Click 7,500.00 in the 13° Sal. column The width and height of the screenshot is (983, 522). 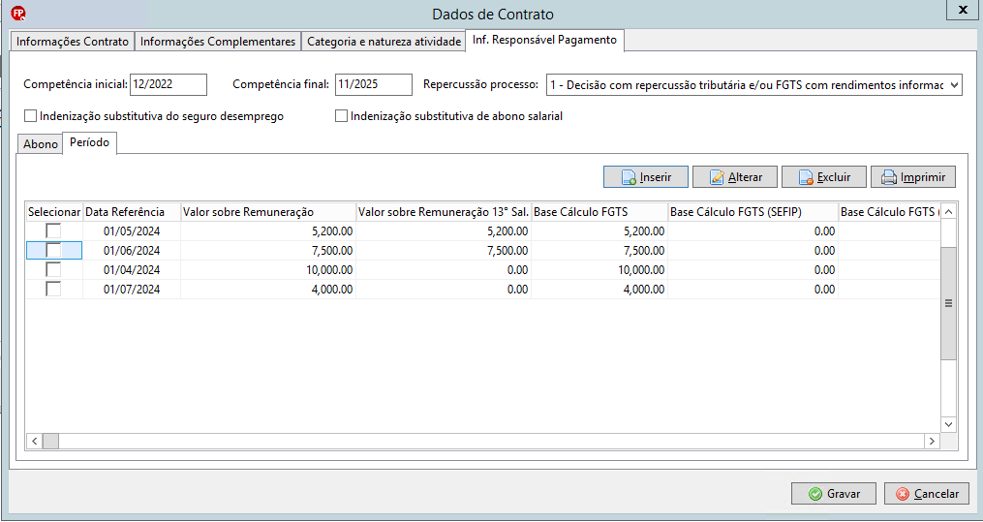point(444,251)
